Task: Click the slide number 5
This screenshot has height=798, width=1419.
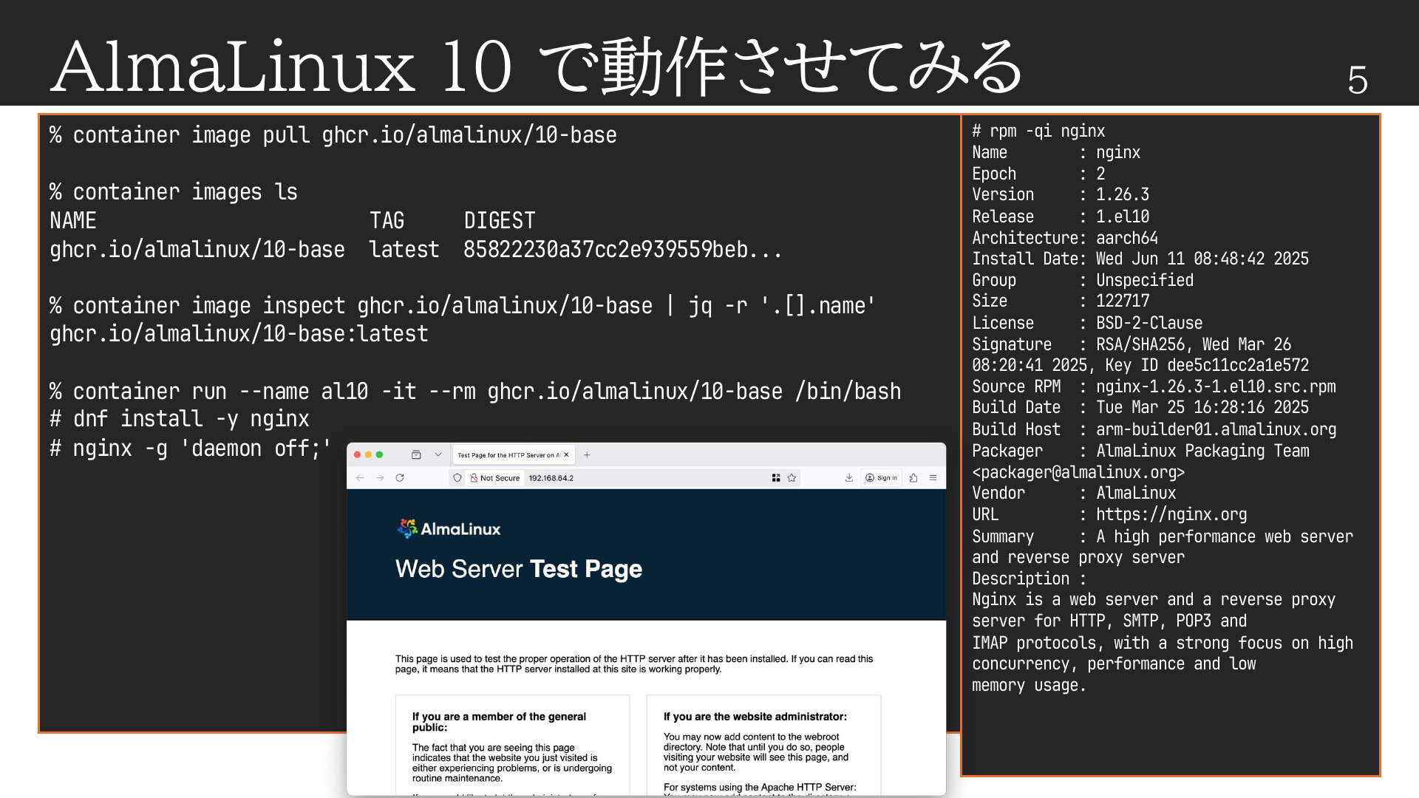Action: click(x=1358, y=80)
